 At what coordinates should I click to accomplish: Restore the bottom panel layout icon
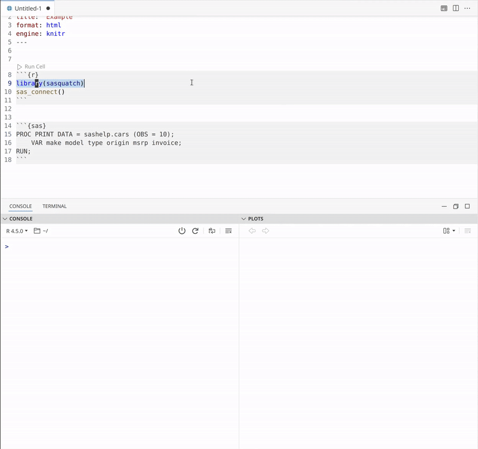(x=455, y=206)
